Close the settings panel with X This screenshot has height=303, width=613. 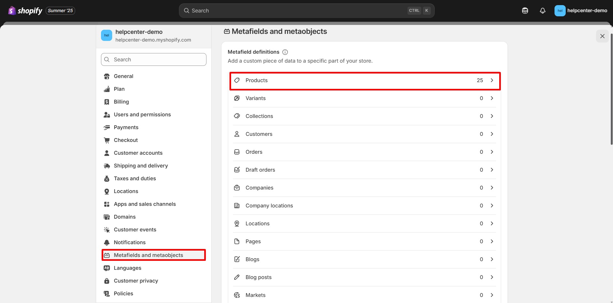602,36
